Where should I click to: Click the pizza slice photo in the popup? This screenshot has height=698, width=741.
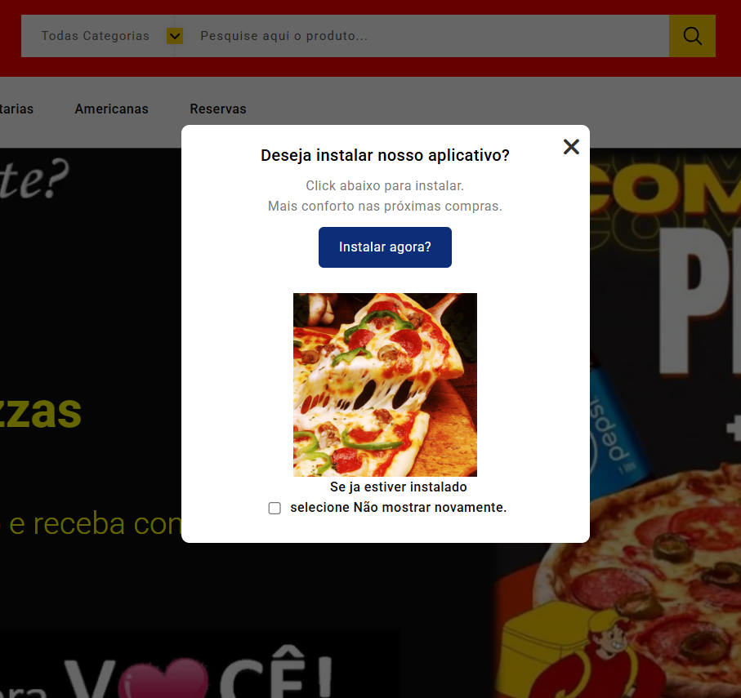[x=385, y=385]
